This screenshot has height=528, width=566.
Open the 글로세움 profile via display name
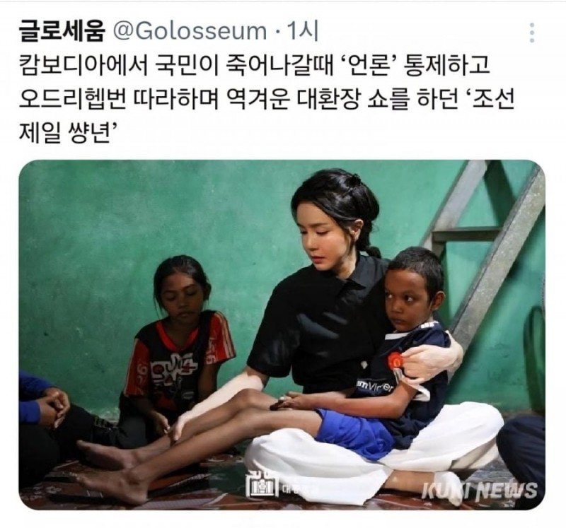pyautogui.click(x=61, y=31)
